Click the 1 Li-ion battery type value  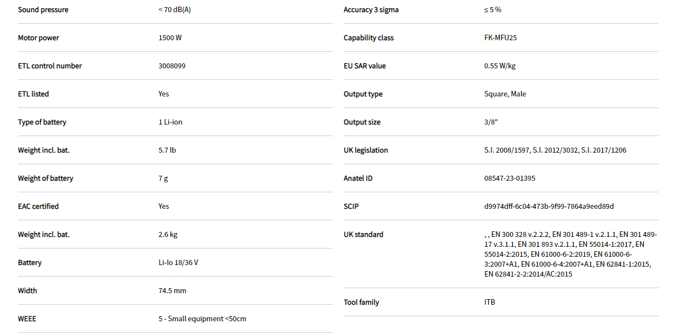(170, 122)
